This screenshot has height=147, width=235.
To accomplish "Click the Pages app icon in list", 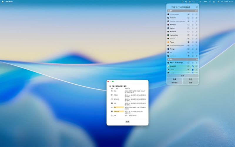I will tap(168, 42).
